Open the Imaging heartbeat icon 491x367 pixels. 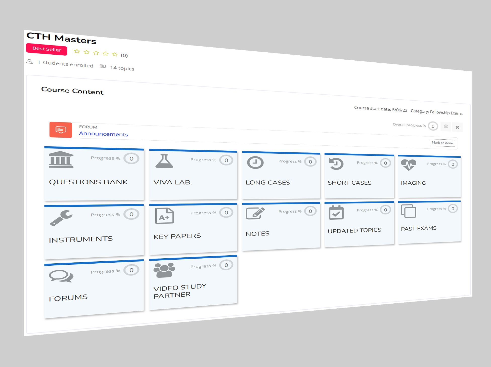coord(409,165)
